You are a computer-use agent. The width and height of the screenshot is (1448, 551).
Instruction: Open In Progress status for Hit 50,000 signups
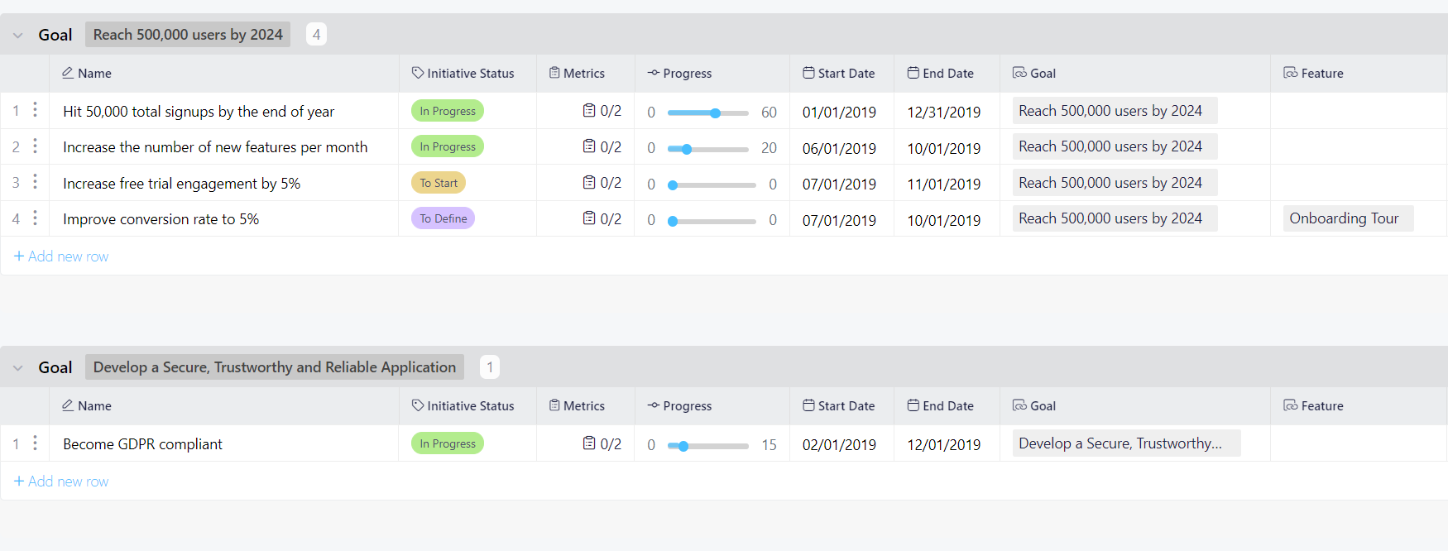tap(448, 111)
